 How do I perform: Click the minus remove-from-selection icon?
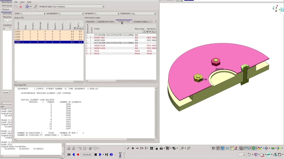click(137, 148)
